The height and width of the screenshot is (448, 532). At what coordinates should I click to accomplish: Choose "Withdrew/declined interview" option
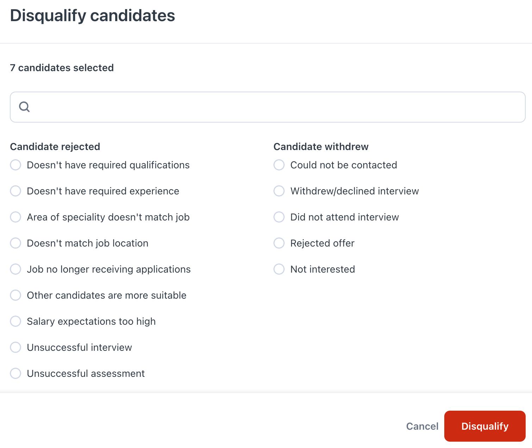point(279,191)
